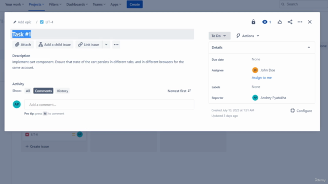Open the Teams menu
This screenshot has width=328, height=184.
99,5
